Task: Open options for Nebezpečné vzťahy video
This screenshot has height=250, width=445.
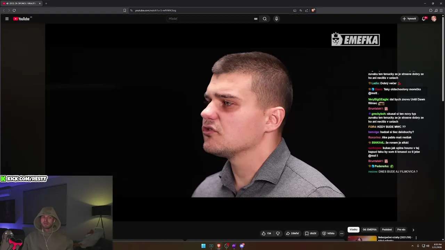Action: (416, 238)
